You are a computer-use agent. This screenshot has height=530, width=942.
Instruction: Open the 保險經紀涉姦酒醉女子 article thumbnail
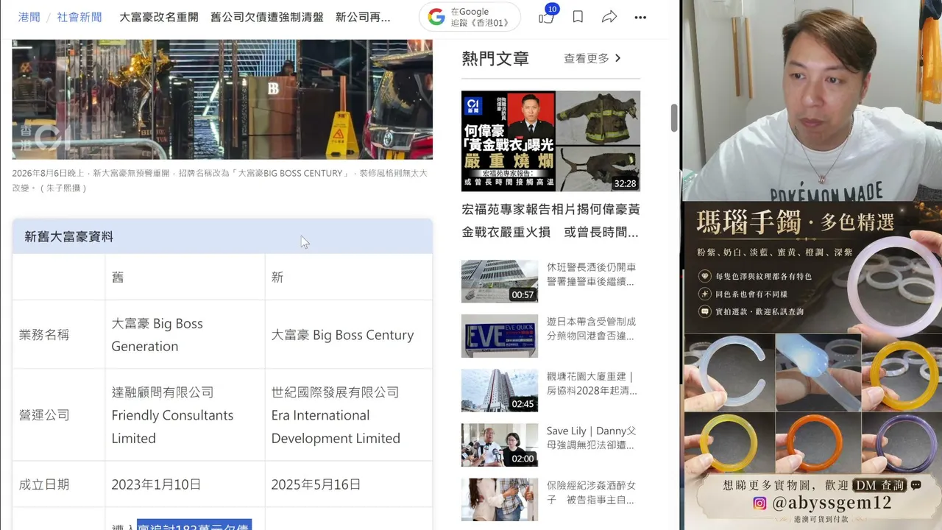[500, 499]
